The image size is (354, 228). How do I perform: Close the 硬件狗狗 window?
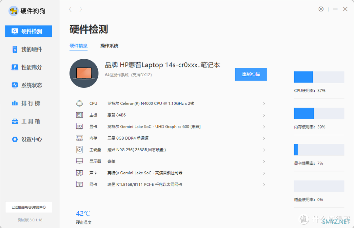(x=345, y=9)
